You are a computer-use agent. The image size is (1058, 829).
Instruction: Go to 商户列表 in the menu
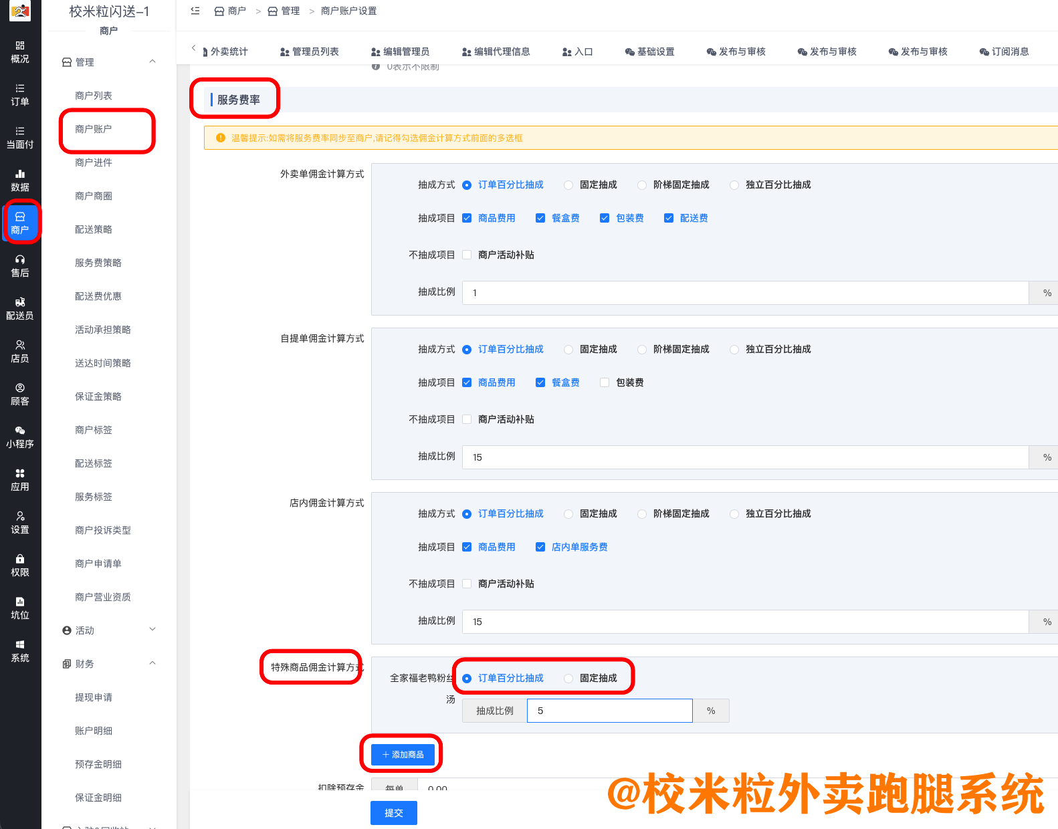94,96
